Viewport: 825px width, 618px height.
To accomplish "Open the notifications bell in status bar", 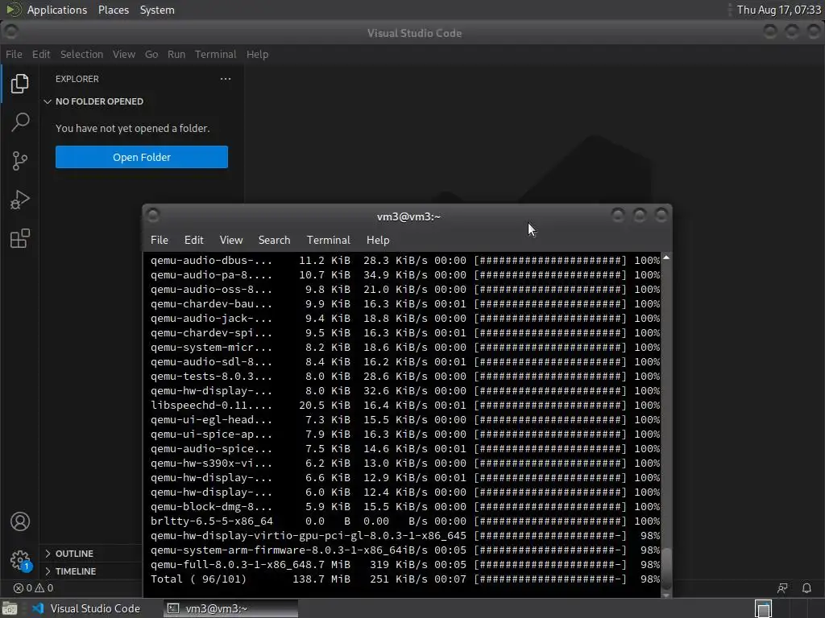I will (x=806, y=588).
